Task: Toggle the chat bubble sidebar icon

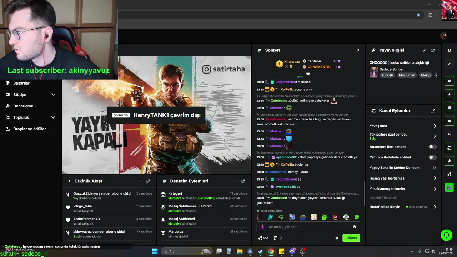Action: pos(449,121)
